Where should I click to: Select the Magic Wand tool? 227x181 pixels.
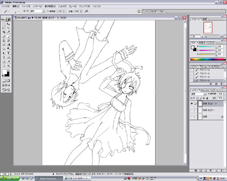9,28
